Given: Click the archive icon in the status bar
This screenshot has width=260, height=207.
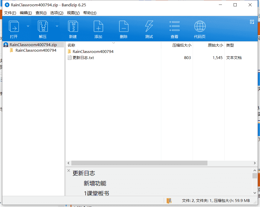Looking at the screenshot, I should click(169, 201).
